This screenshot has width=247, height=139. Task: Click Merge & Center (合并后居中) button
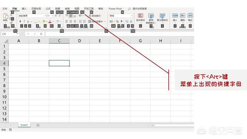pos(95,22)
